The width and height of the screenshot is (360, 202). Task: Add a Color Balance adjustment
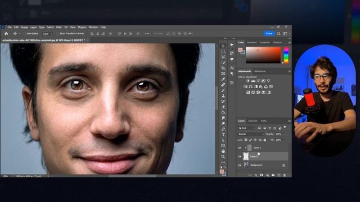click(x=250, y=86)
